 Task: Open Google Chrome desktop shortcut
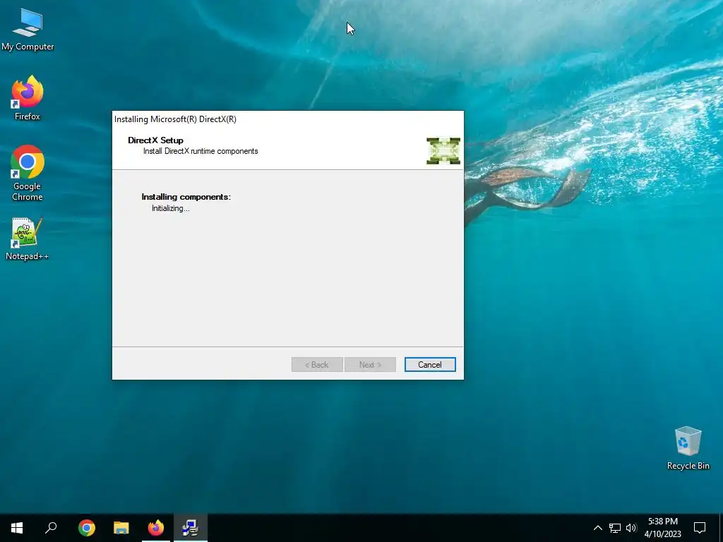(28, 173)
